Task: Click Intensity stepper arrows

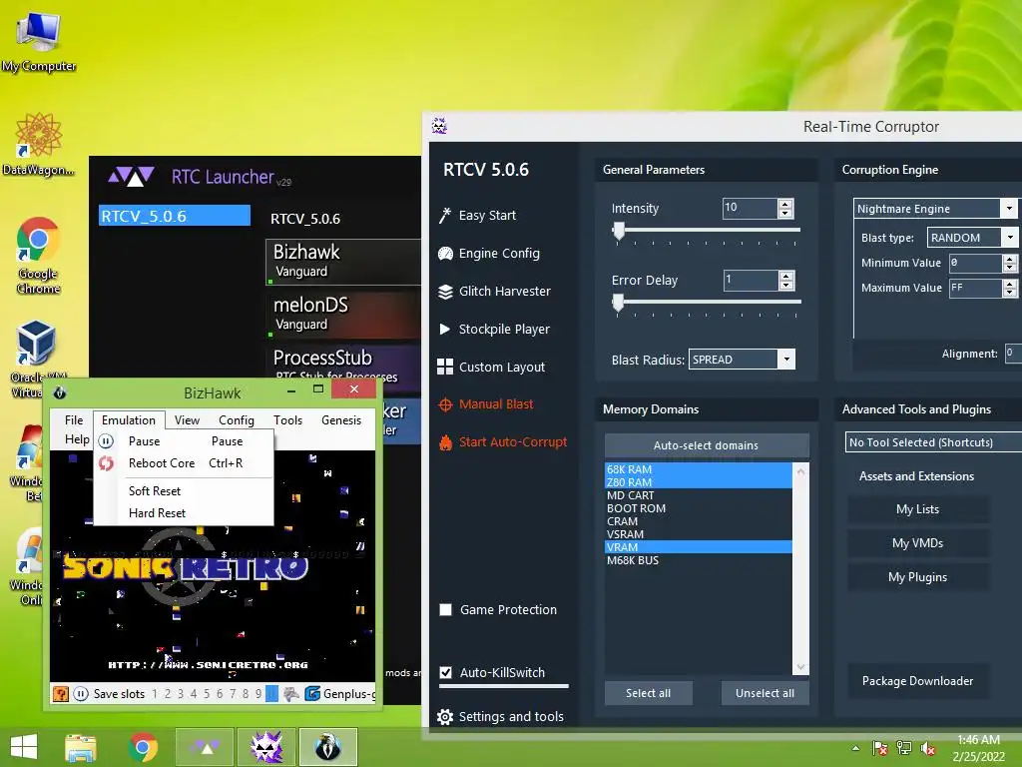Action: click(x=785, y=209)
